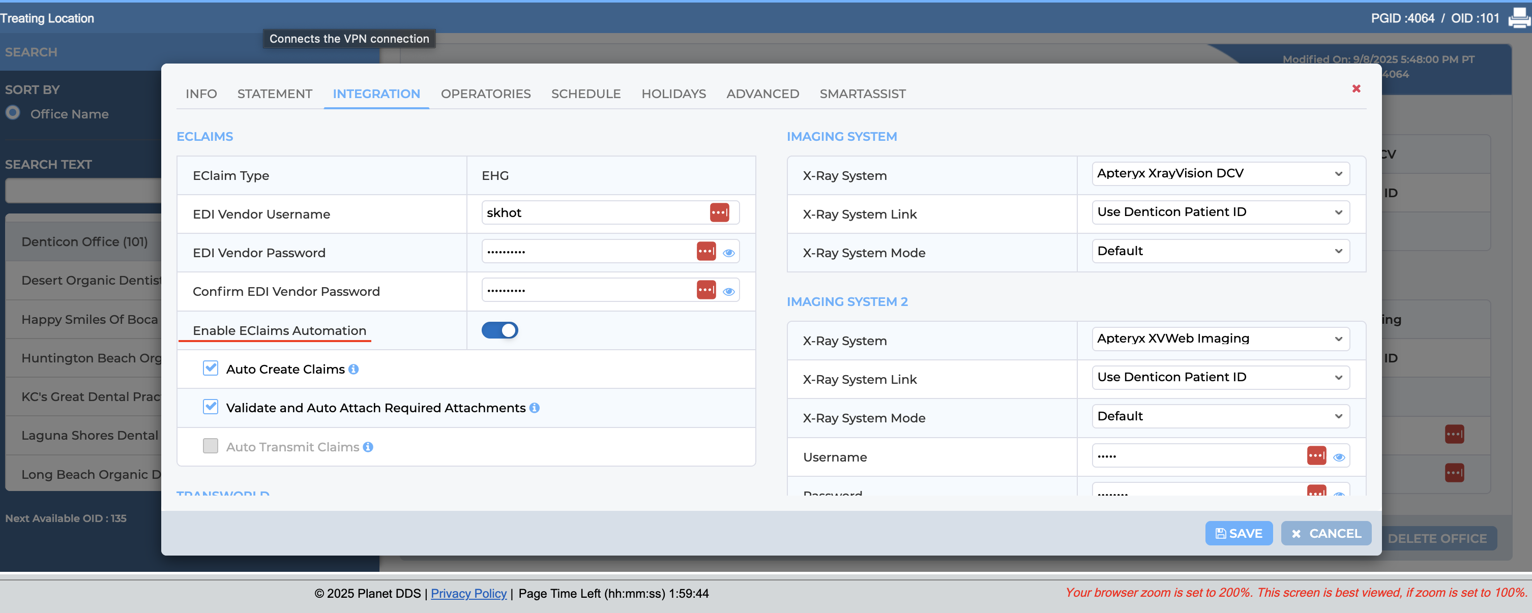Click red icon in Confirm EDI Vendor Password field
This screenshot has width=1532, height=613.
pyautogui.click(x=706, y=290)
